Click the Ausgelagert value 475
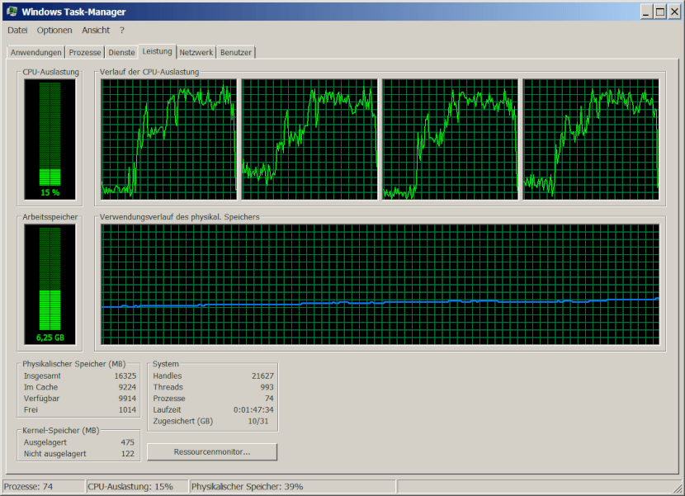The height and width of the screenshot is (496, 685). coord(128,442)
